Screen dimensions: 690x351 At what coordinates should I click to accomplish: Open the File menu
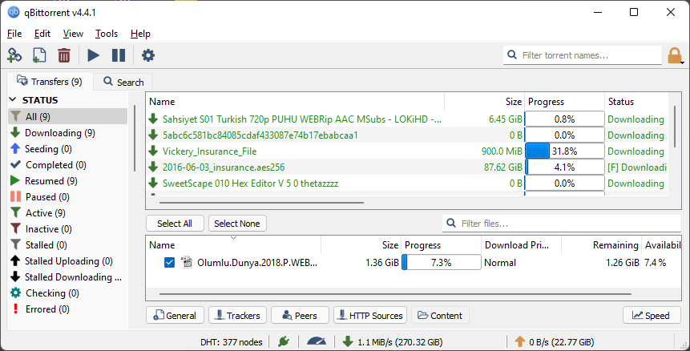[x=14, y=34]
